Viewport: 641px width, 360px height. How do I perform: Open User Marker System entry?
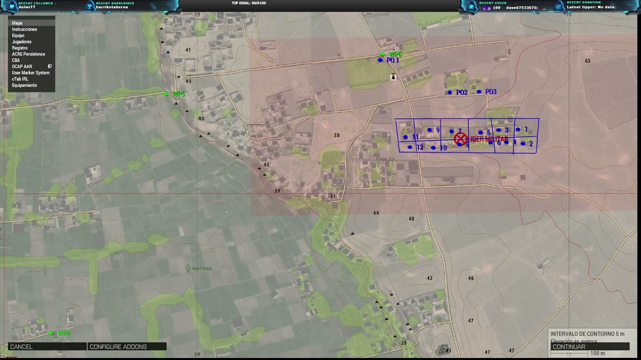click(x=32, y=73)
